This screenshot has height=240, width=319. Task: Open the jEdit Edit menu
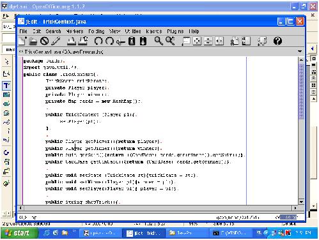pos(37,31)
